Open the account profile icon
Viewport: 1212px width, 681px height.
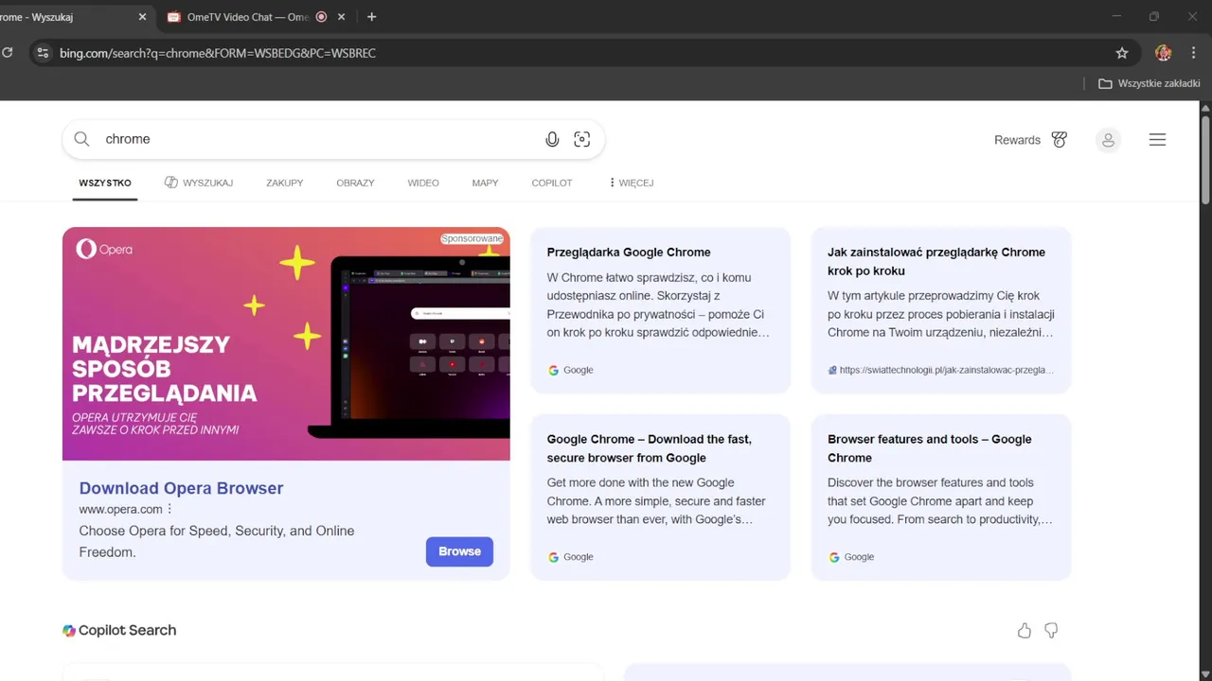(x=1108, y=140)
